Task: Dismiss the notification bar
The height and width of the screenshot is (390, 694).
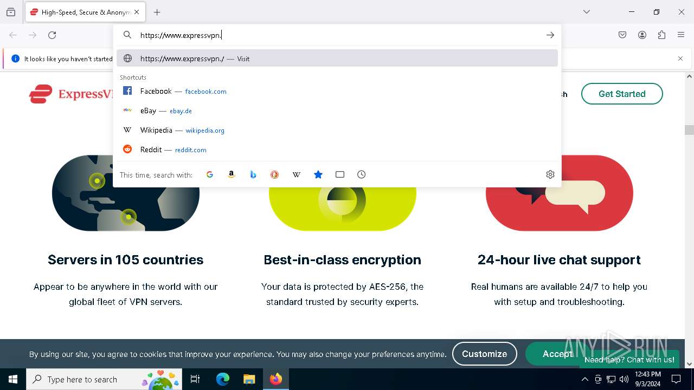Action: (680, 58)
